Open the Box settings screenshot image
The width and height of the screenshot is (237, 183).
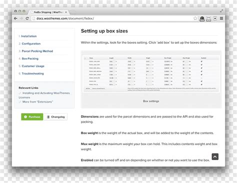point(151,74)
